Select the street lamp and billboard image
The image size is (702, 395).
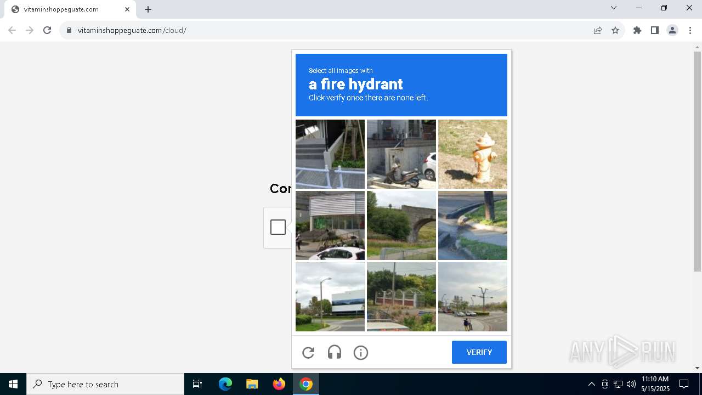(x=330, y=297)
